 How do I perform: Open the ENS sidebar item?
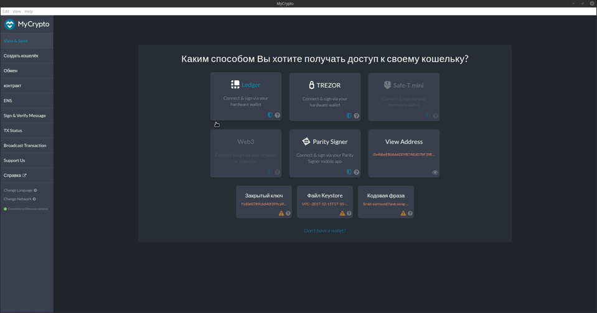point(27,101)
